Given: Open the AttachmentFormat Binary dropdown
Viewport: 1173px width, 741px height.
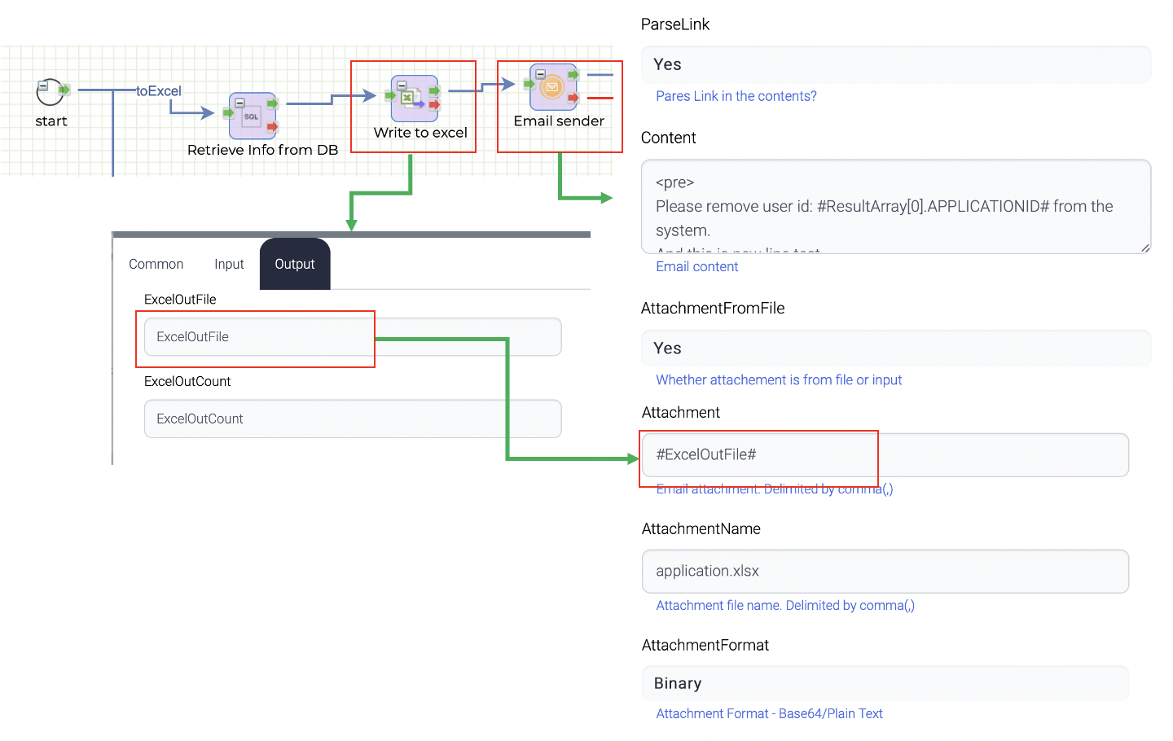Looking at the screenshot, I should click(885, 683).
